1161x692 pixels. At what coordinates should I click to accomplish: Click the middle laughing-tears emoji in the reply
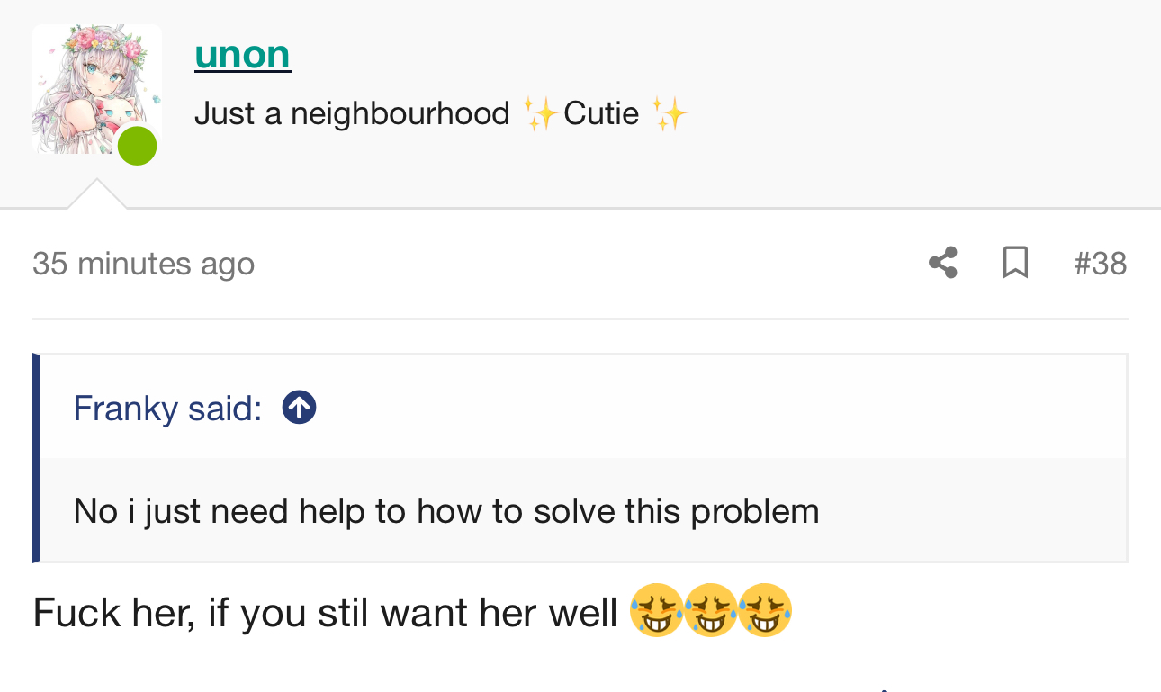pos(711,611)
